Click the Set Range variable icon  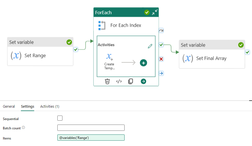[16, 56]
